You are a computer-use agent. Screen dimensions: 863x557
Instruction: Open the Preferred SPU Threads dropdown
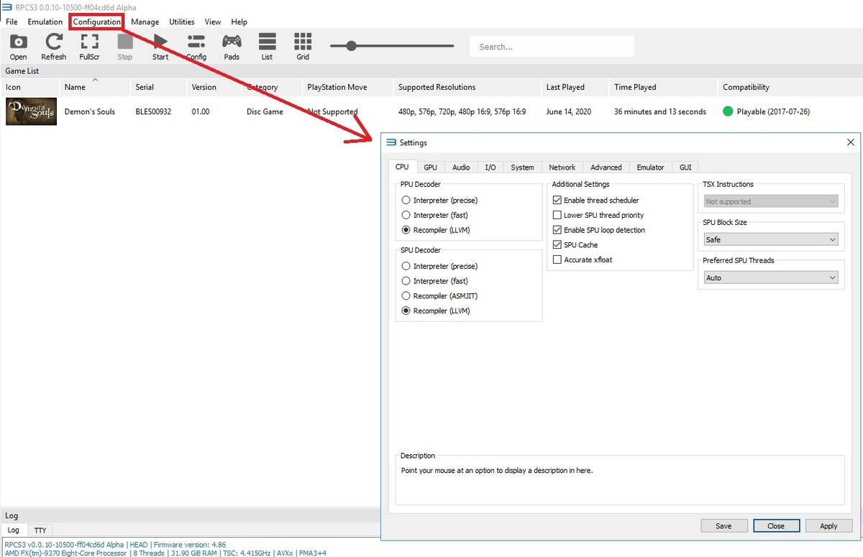[771, 277]
